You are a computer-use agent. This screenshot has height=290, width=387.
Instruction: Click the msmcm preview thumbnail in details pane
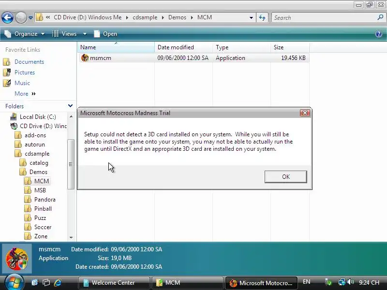[17, 259]
